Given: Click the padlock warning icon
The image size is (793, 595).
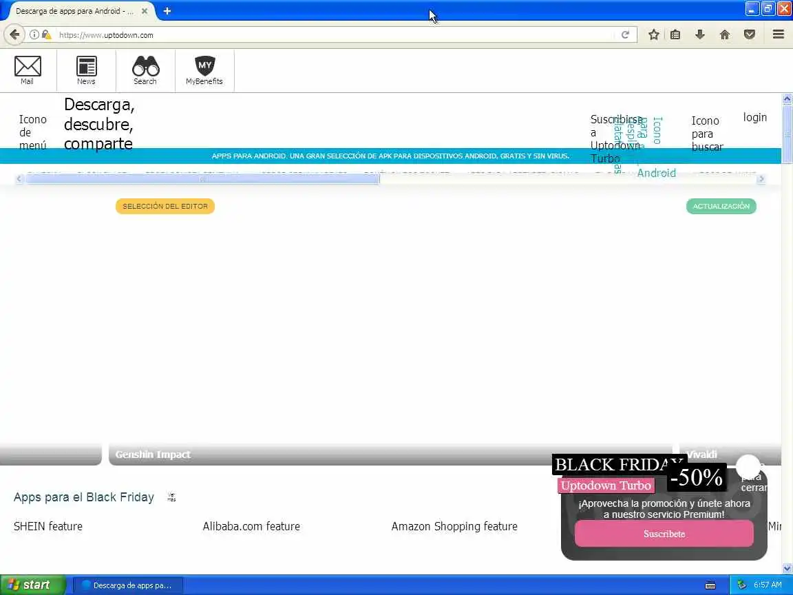Looking at the screenshot, I should coord(46,34).
